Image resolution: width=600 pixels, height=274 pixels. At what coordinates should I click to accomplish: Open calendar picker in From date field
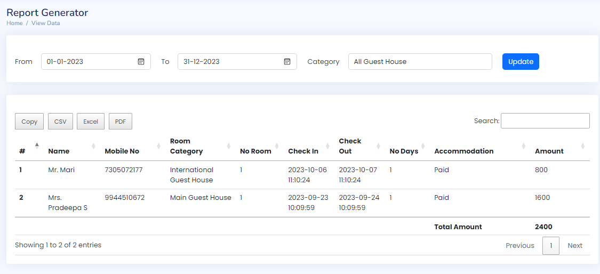[141, 62]
